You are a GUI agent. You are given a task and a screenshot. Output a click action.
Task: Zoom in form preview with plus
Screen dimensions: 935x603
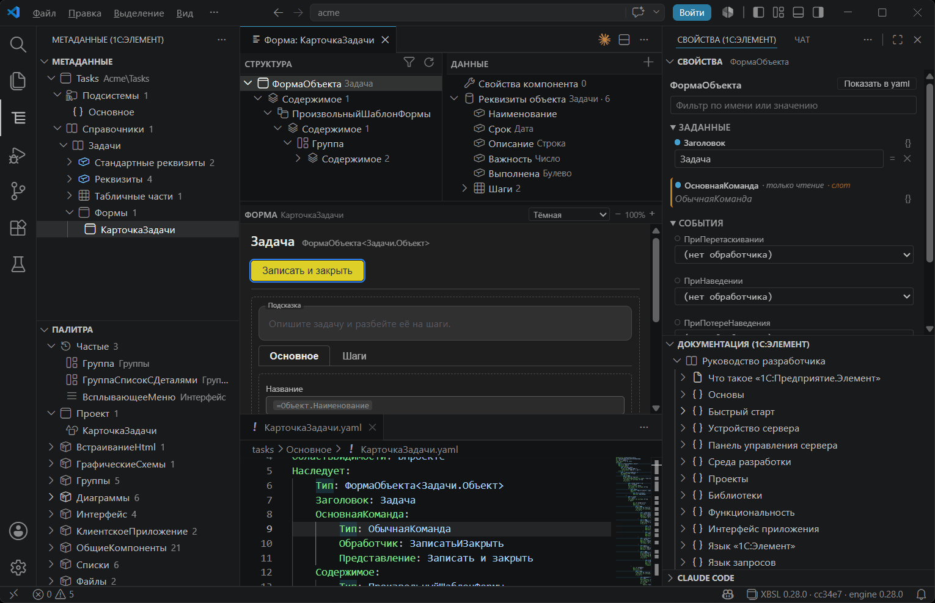(652, 214)
